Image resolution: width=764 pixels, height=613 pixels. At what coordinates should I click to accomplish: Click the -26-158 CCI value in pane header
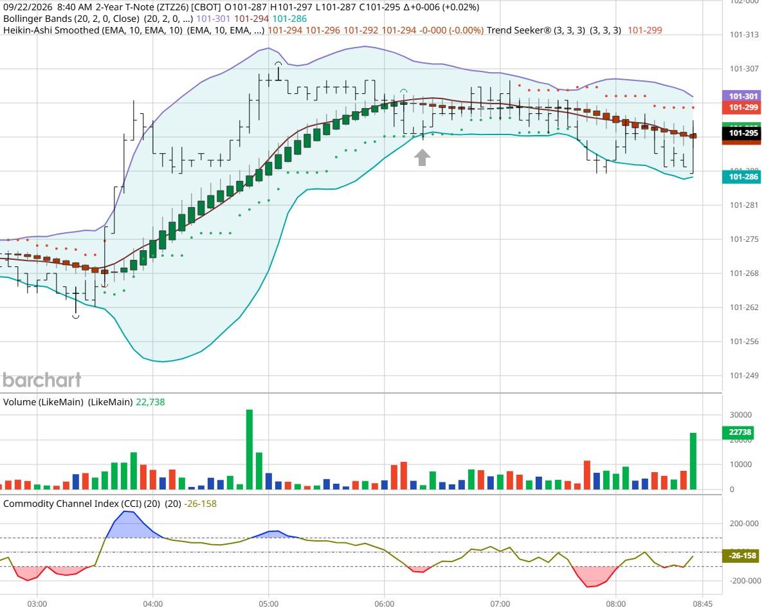[200, 504]
